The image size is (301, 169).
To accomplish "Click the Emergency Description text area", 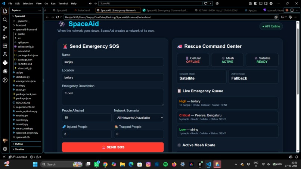I will point(113,97).
